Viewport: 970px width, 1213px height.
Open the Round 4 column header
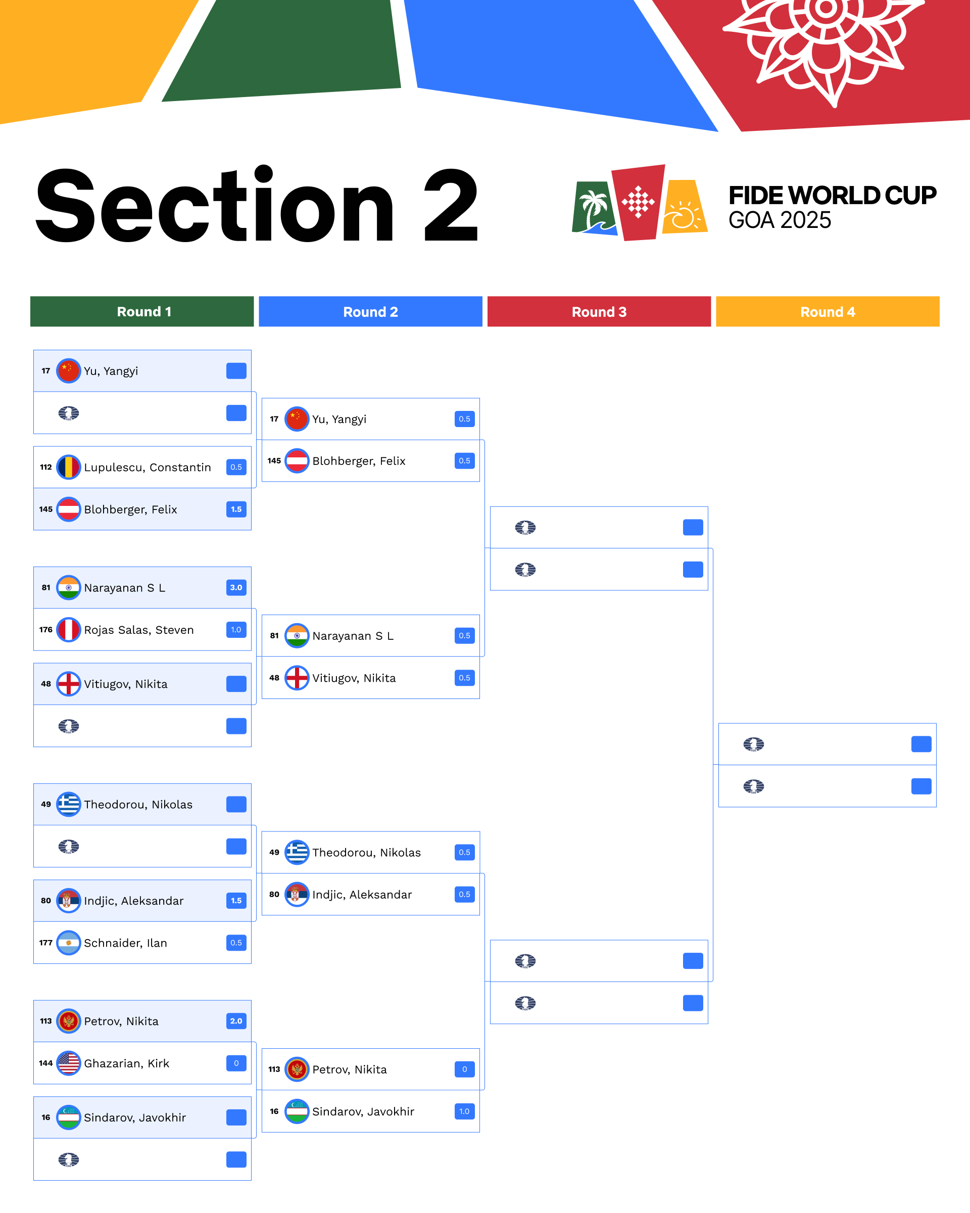click(x=827, y=312)
